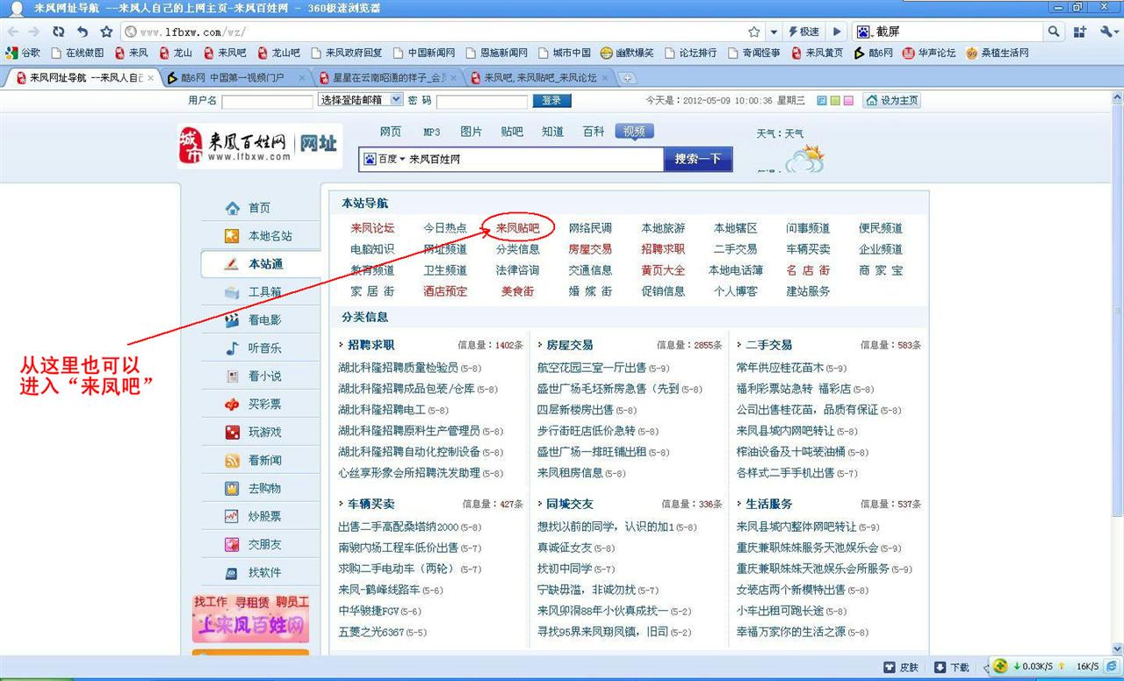This screenshot has height=681, width=1124.
Task: Select the MP3 search category
Action: [x=431, y=132]
